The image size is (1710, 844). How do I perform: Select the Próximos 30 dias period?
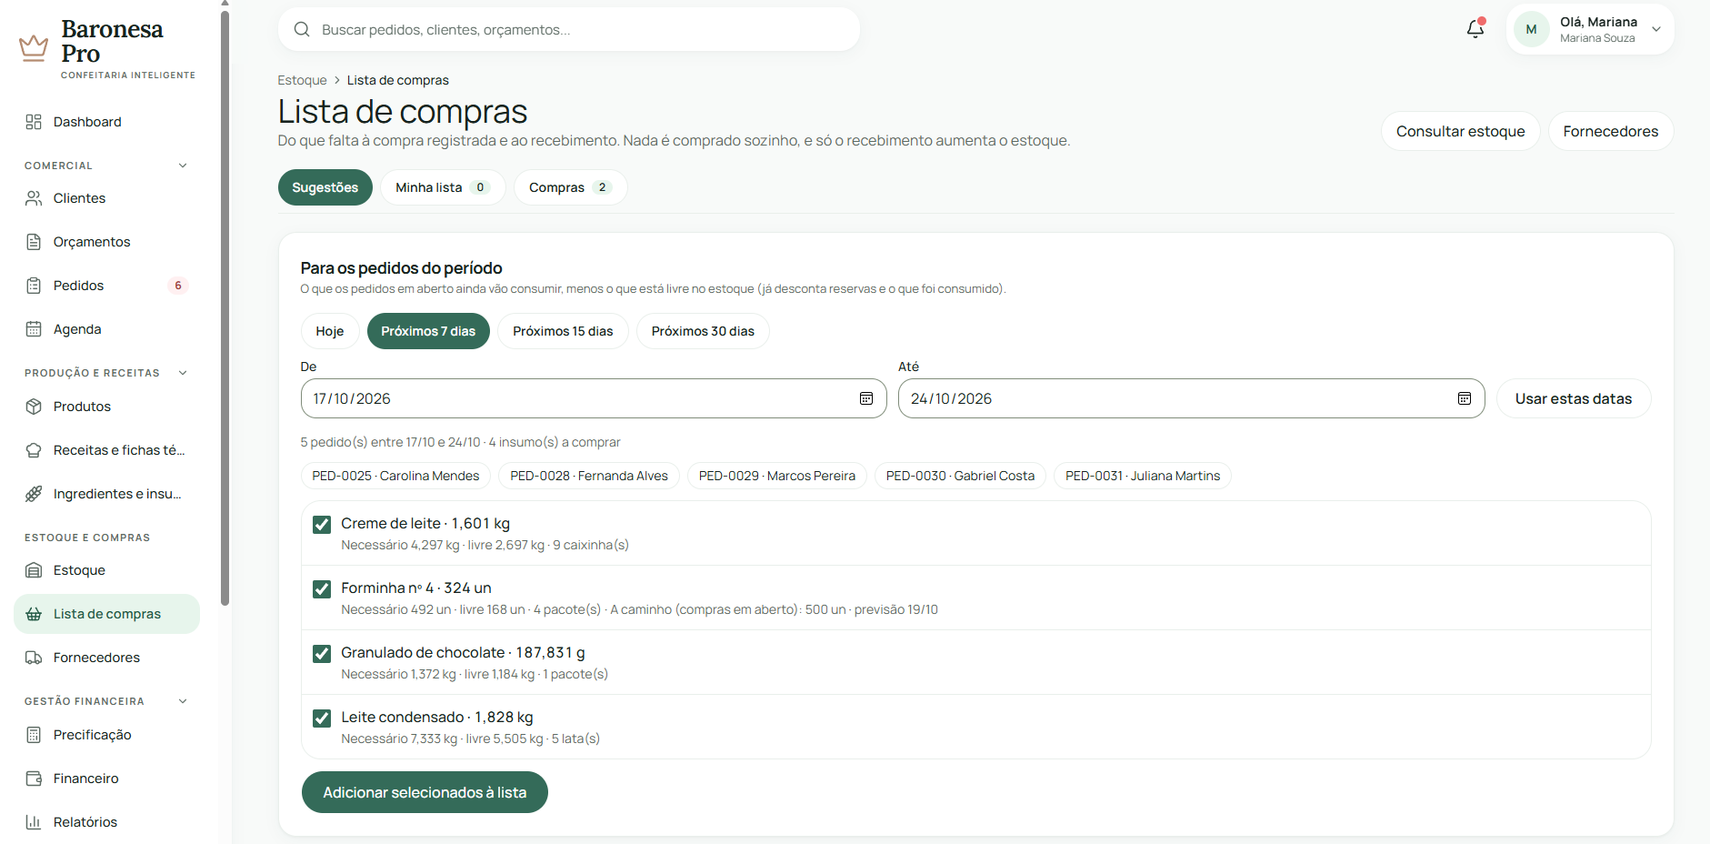pos(703,331)
